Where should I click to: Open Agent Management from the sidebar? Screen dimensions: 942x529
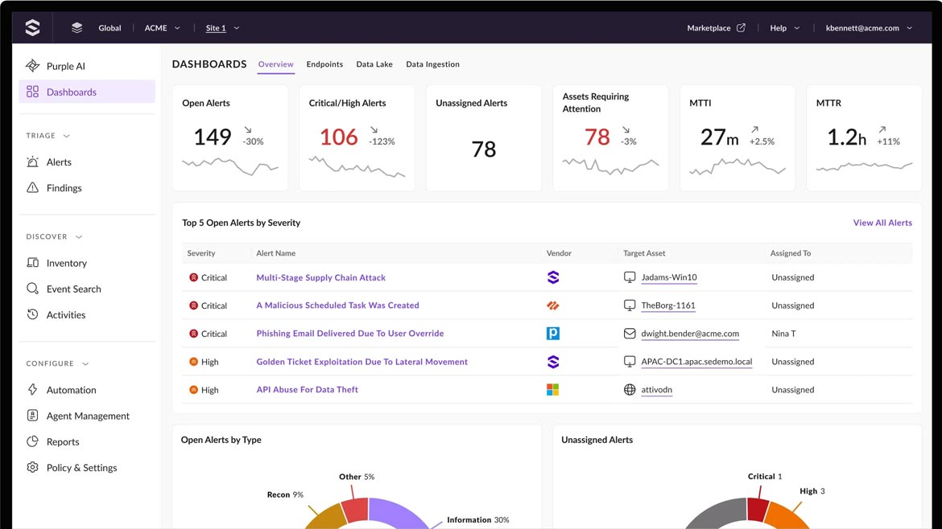tap(87, 416)
